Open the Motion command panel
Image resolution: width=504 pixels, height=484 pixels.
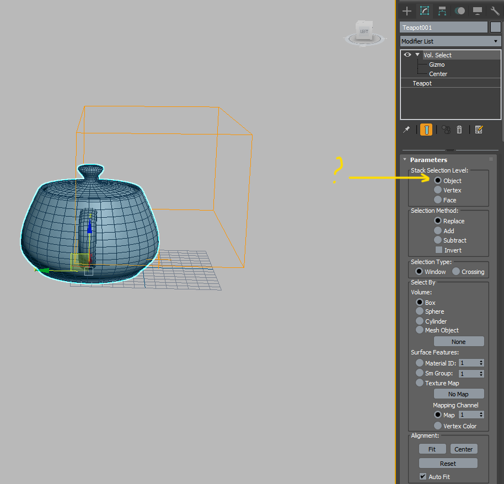tap(461, 10)
